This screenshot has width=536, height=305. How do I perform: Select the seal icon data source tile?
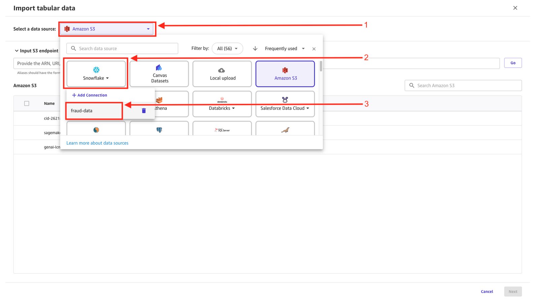(x=285, y=129)
